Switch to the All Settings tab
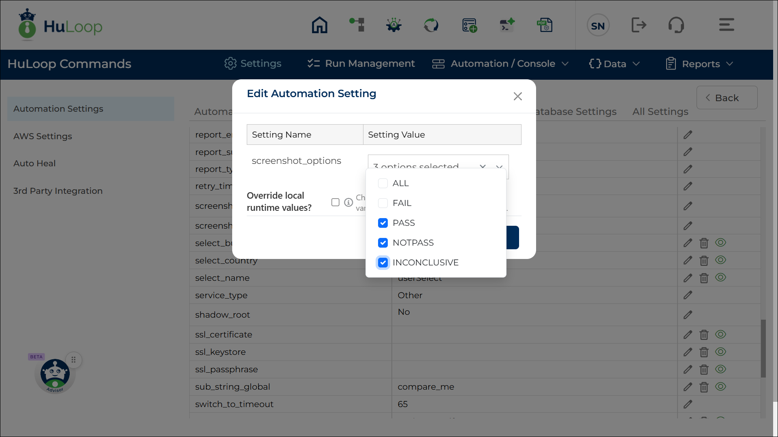This screenshot has width=778, height=437. 660,112
